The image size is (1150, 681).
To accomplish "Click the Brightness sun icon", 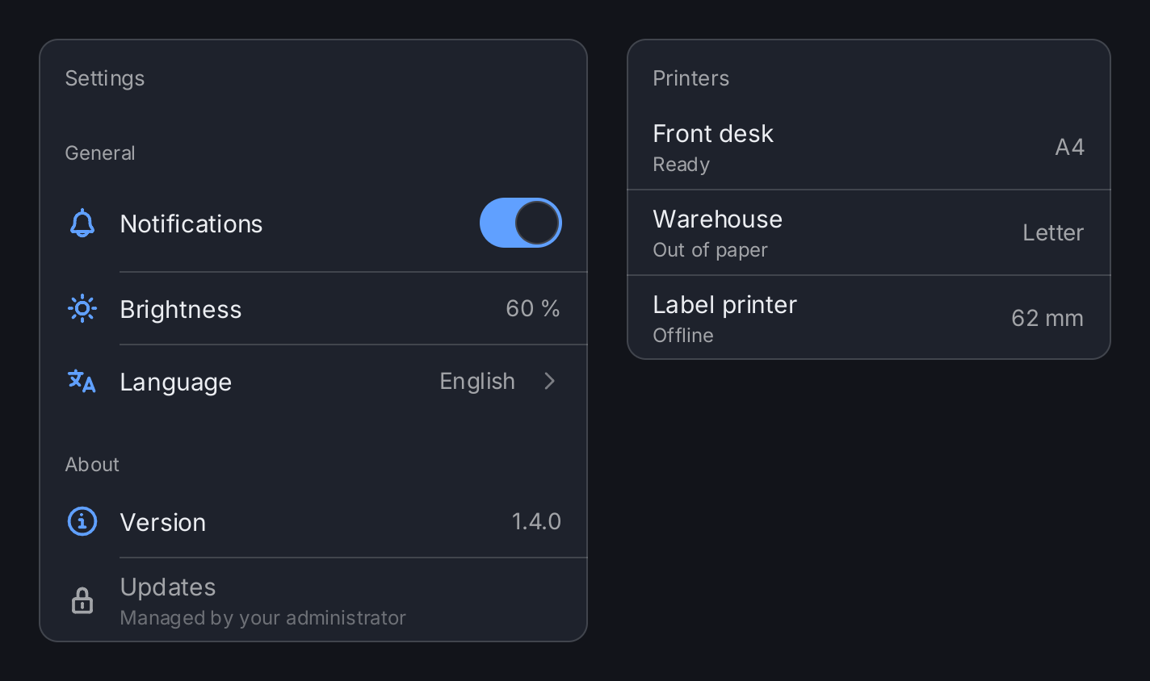I will pos(82,308).
